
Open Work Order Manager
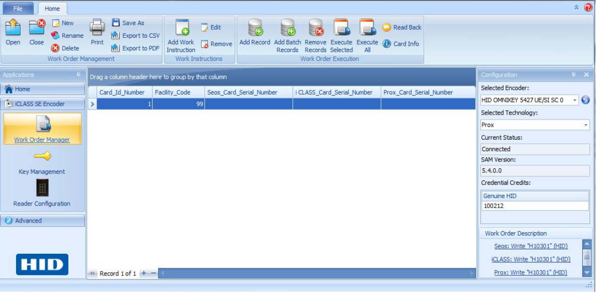click(x=42, y=129)
